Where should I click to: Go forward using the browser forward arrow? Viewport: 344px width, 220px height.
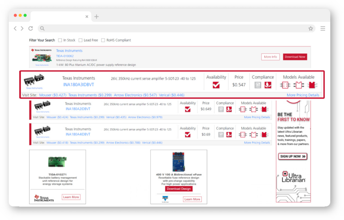(22, 29)
